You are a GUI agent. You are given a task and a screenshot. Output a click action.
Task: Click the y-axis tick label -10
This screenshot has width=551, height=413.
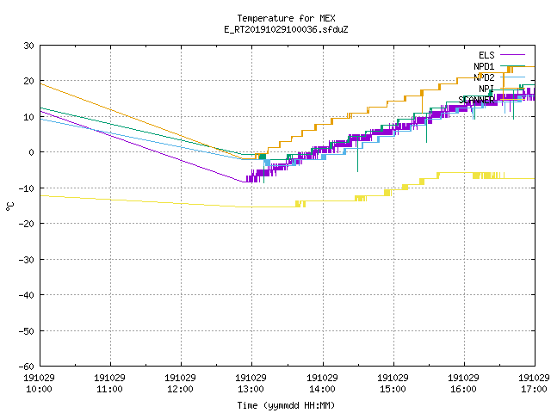27,188
